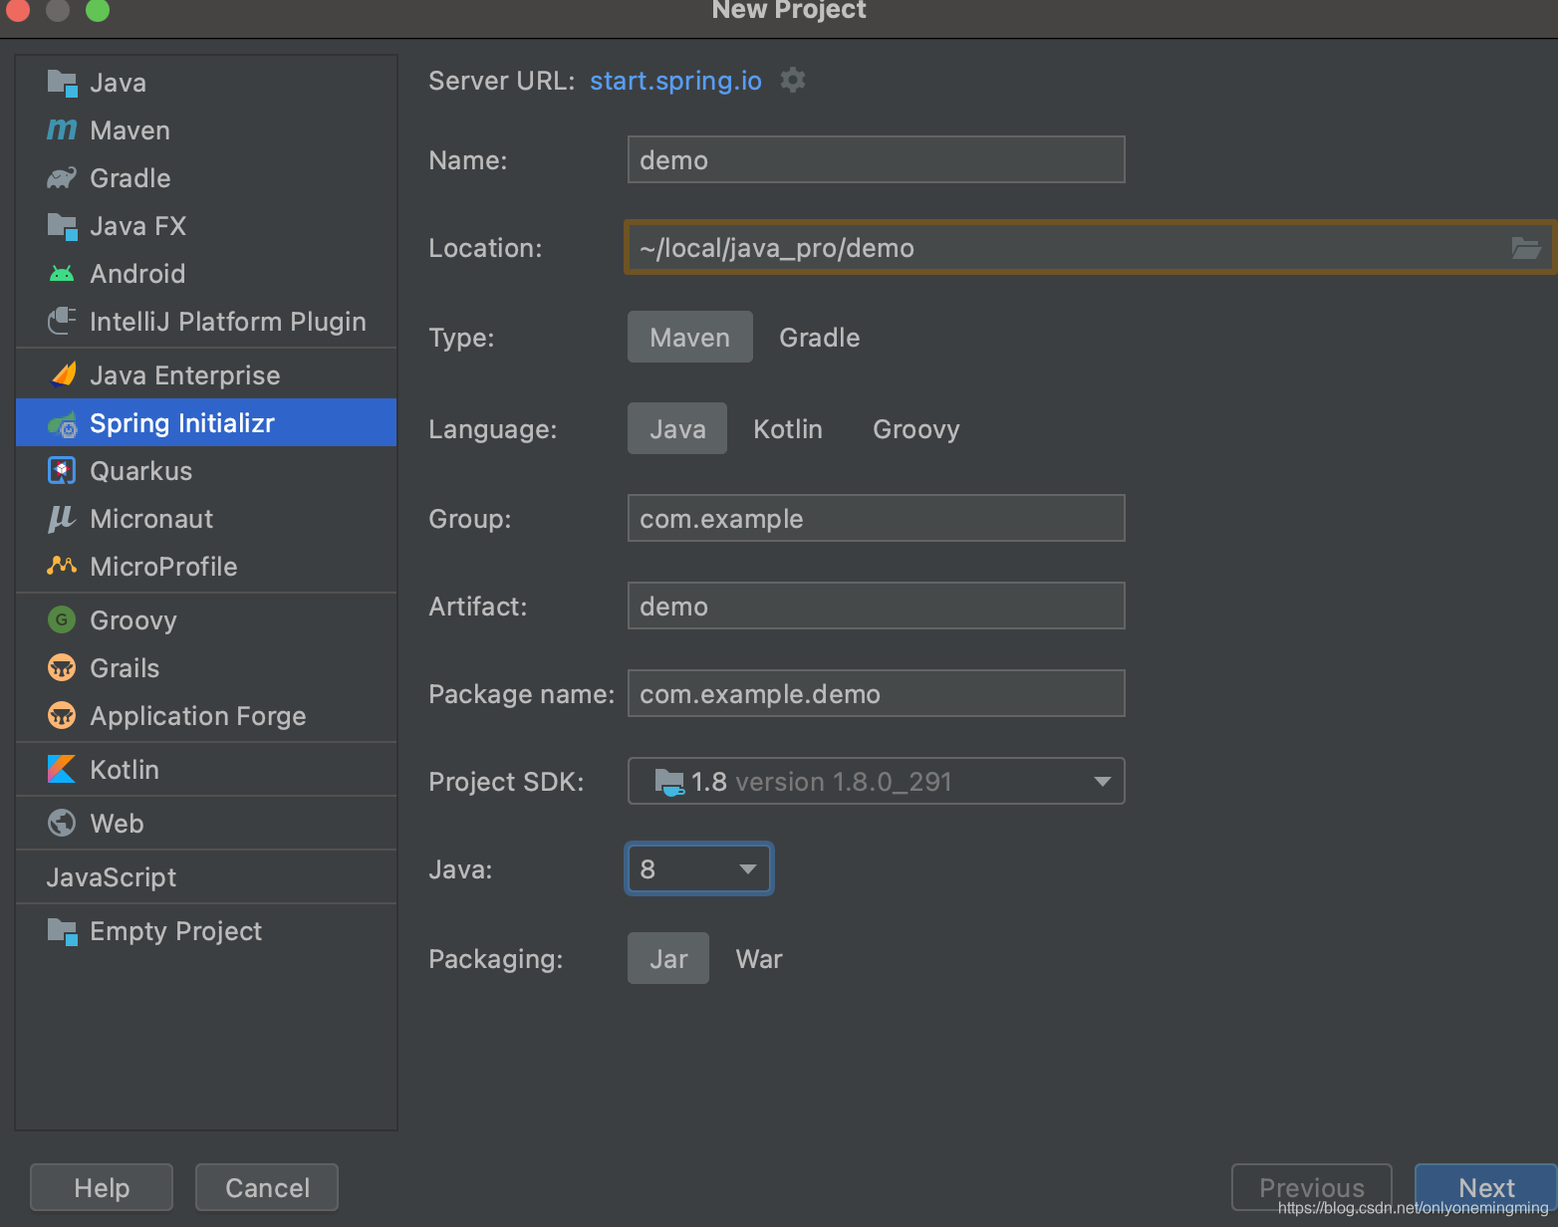The width and height of the screenshot is (1558, 1227).
Task: Click the Web globe icon
Action: click(x=62, y=823)
